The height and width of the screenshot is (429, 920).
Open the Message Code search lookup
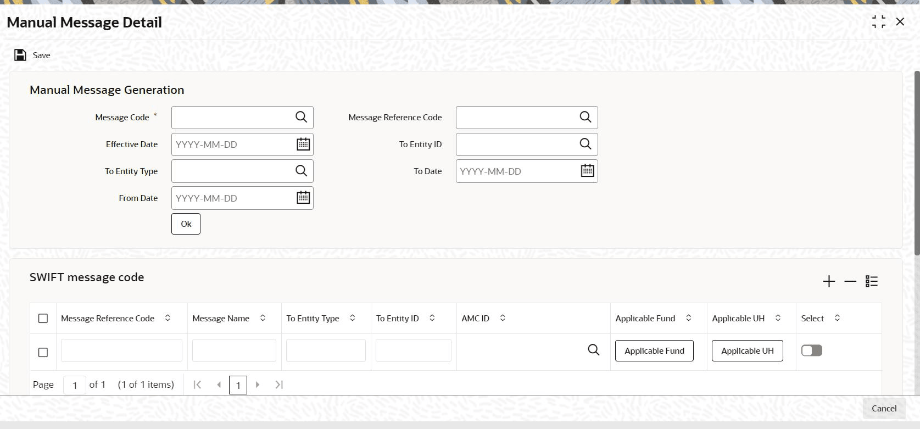click(x=301, y=117)
